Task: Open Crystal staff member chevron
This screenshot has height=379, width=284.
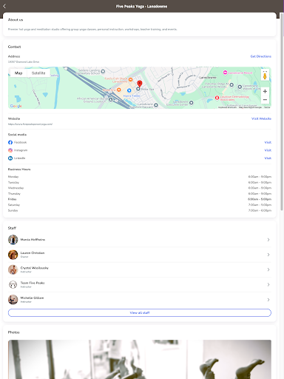Action: click(268, 269)
